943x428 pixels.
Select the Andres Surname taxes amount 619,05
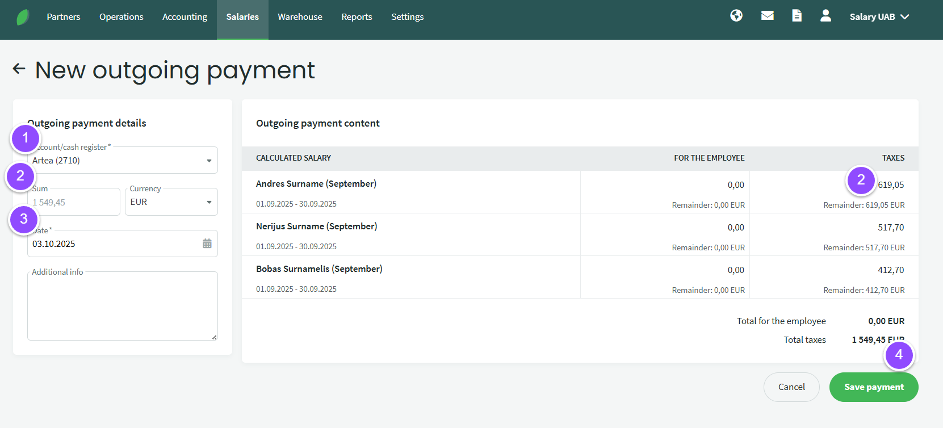point(891,185)
